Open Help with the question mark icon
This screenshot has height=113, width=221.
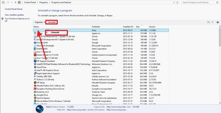click(218, 22)
